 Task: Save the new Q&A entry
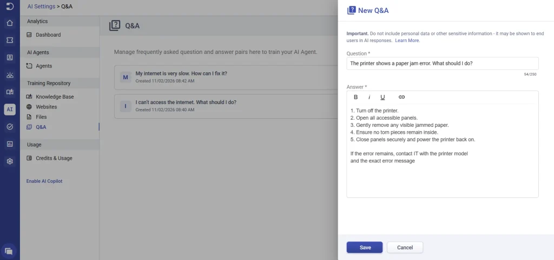click(365, 248)
